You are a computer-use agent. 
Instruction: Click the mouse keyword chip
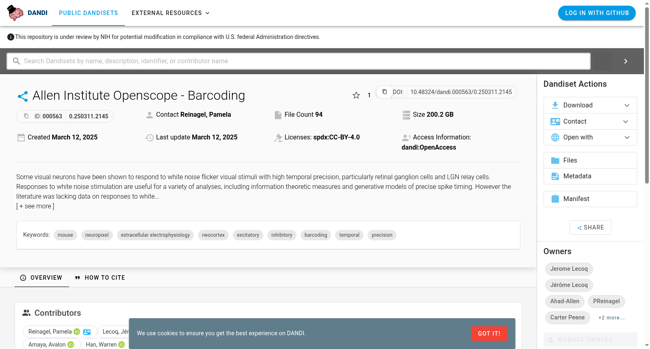click(65, 235)
